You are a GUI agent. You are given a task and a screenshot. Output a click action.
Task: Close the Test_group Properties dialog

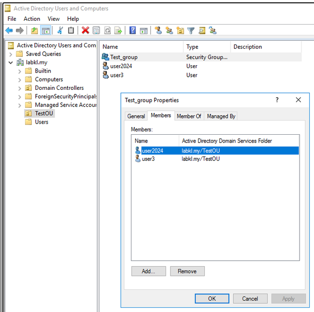(299, 99)
